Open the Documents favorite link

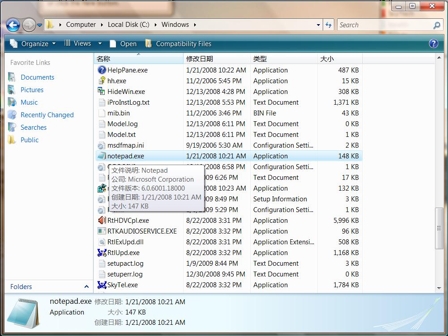click(x=37, y=77)
